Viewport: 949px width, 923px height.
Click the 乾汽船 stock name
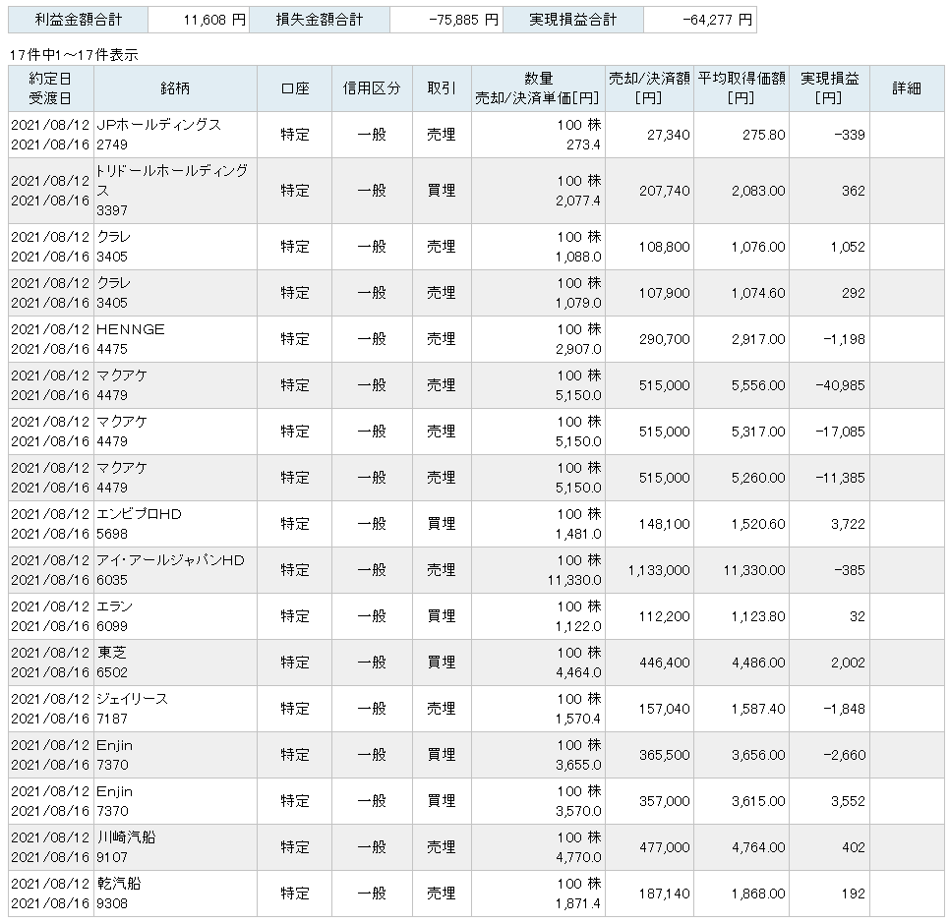pos(119,884)
